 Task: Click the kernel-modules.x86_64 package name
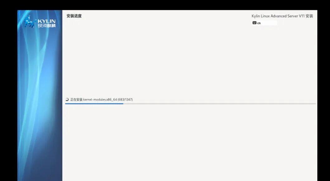coord(100,100)
